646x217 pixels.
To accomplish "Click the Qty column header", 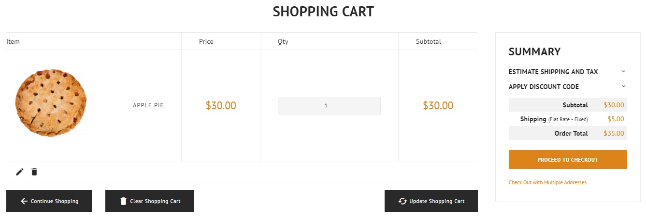I will (x=283, y=41).
